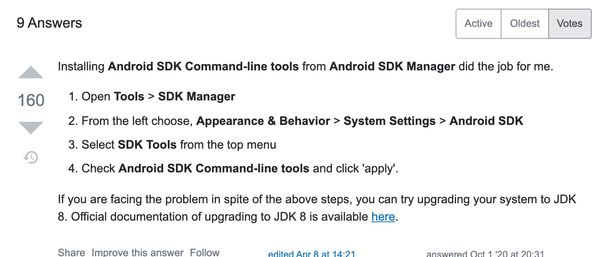Click bold 'System Settings' text in step 2
The image size is (598, 257).
(x=390, y=121)
